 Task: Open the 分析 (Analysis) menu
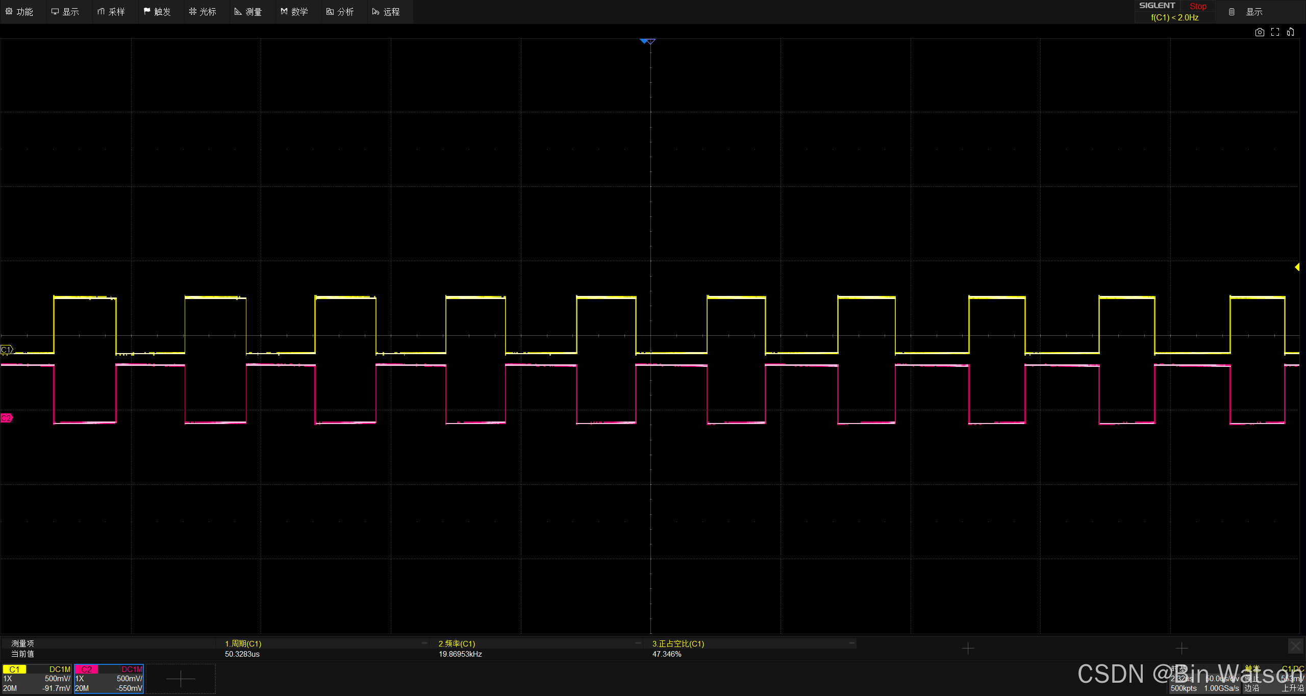click(340, 12)
